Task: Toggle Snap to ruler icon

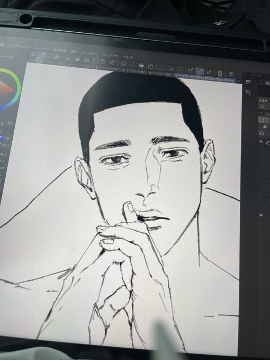Action: click(191, 70)
